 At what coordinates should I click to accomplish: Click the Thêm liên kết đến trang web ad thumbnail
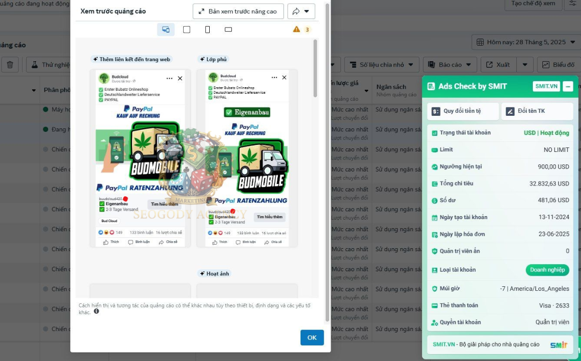(x=140, y=158)
